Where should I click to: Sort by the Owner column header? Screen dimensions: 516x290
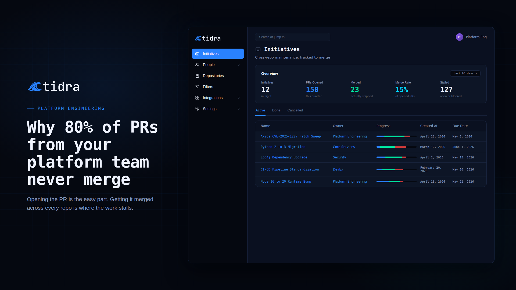coord(338,126)
